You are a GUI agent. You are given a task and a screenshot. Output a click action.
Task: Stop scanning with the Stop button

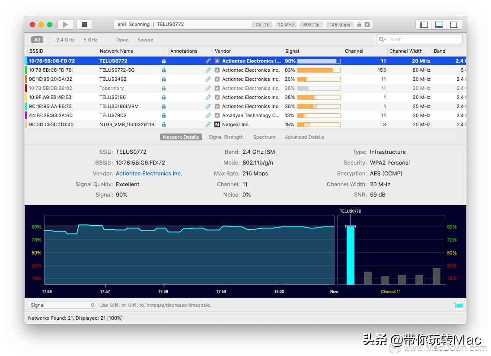[x=85, y=25]
